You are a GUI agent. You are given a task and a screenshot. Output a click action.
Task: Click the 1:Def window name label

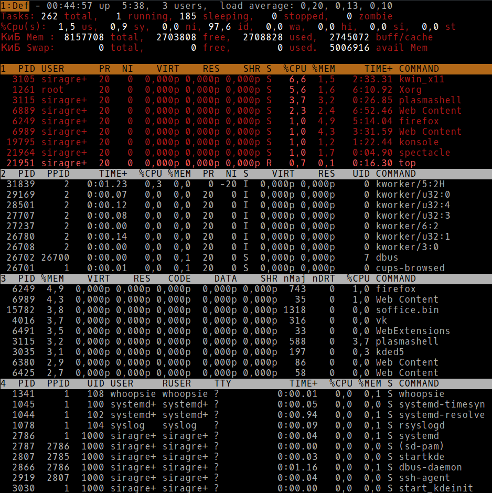coord(14,6)
